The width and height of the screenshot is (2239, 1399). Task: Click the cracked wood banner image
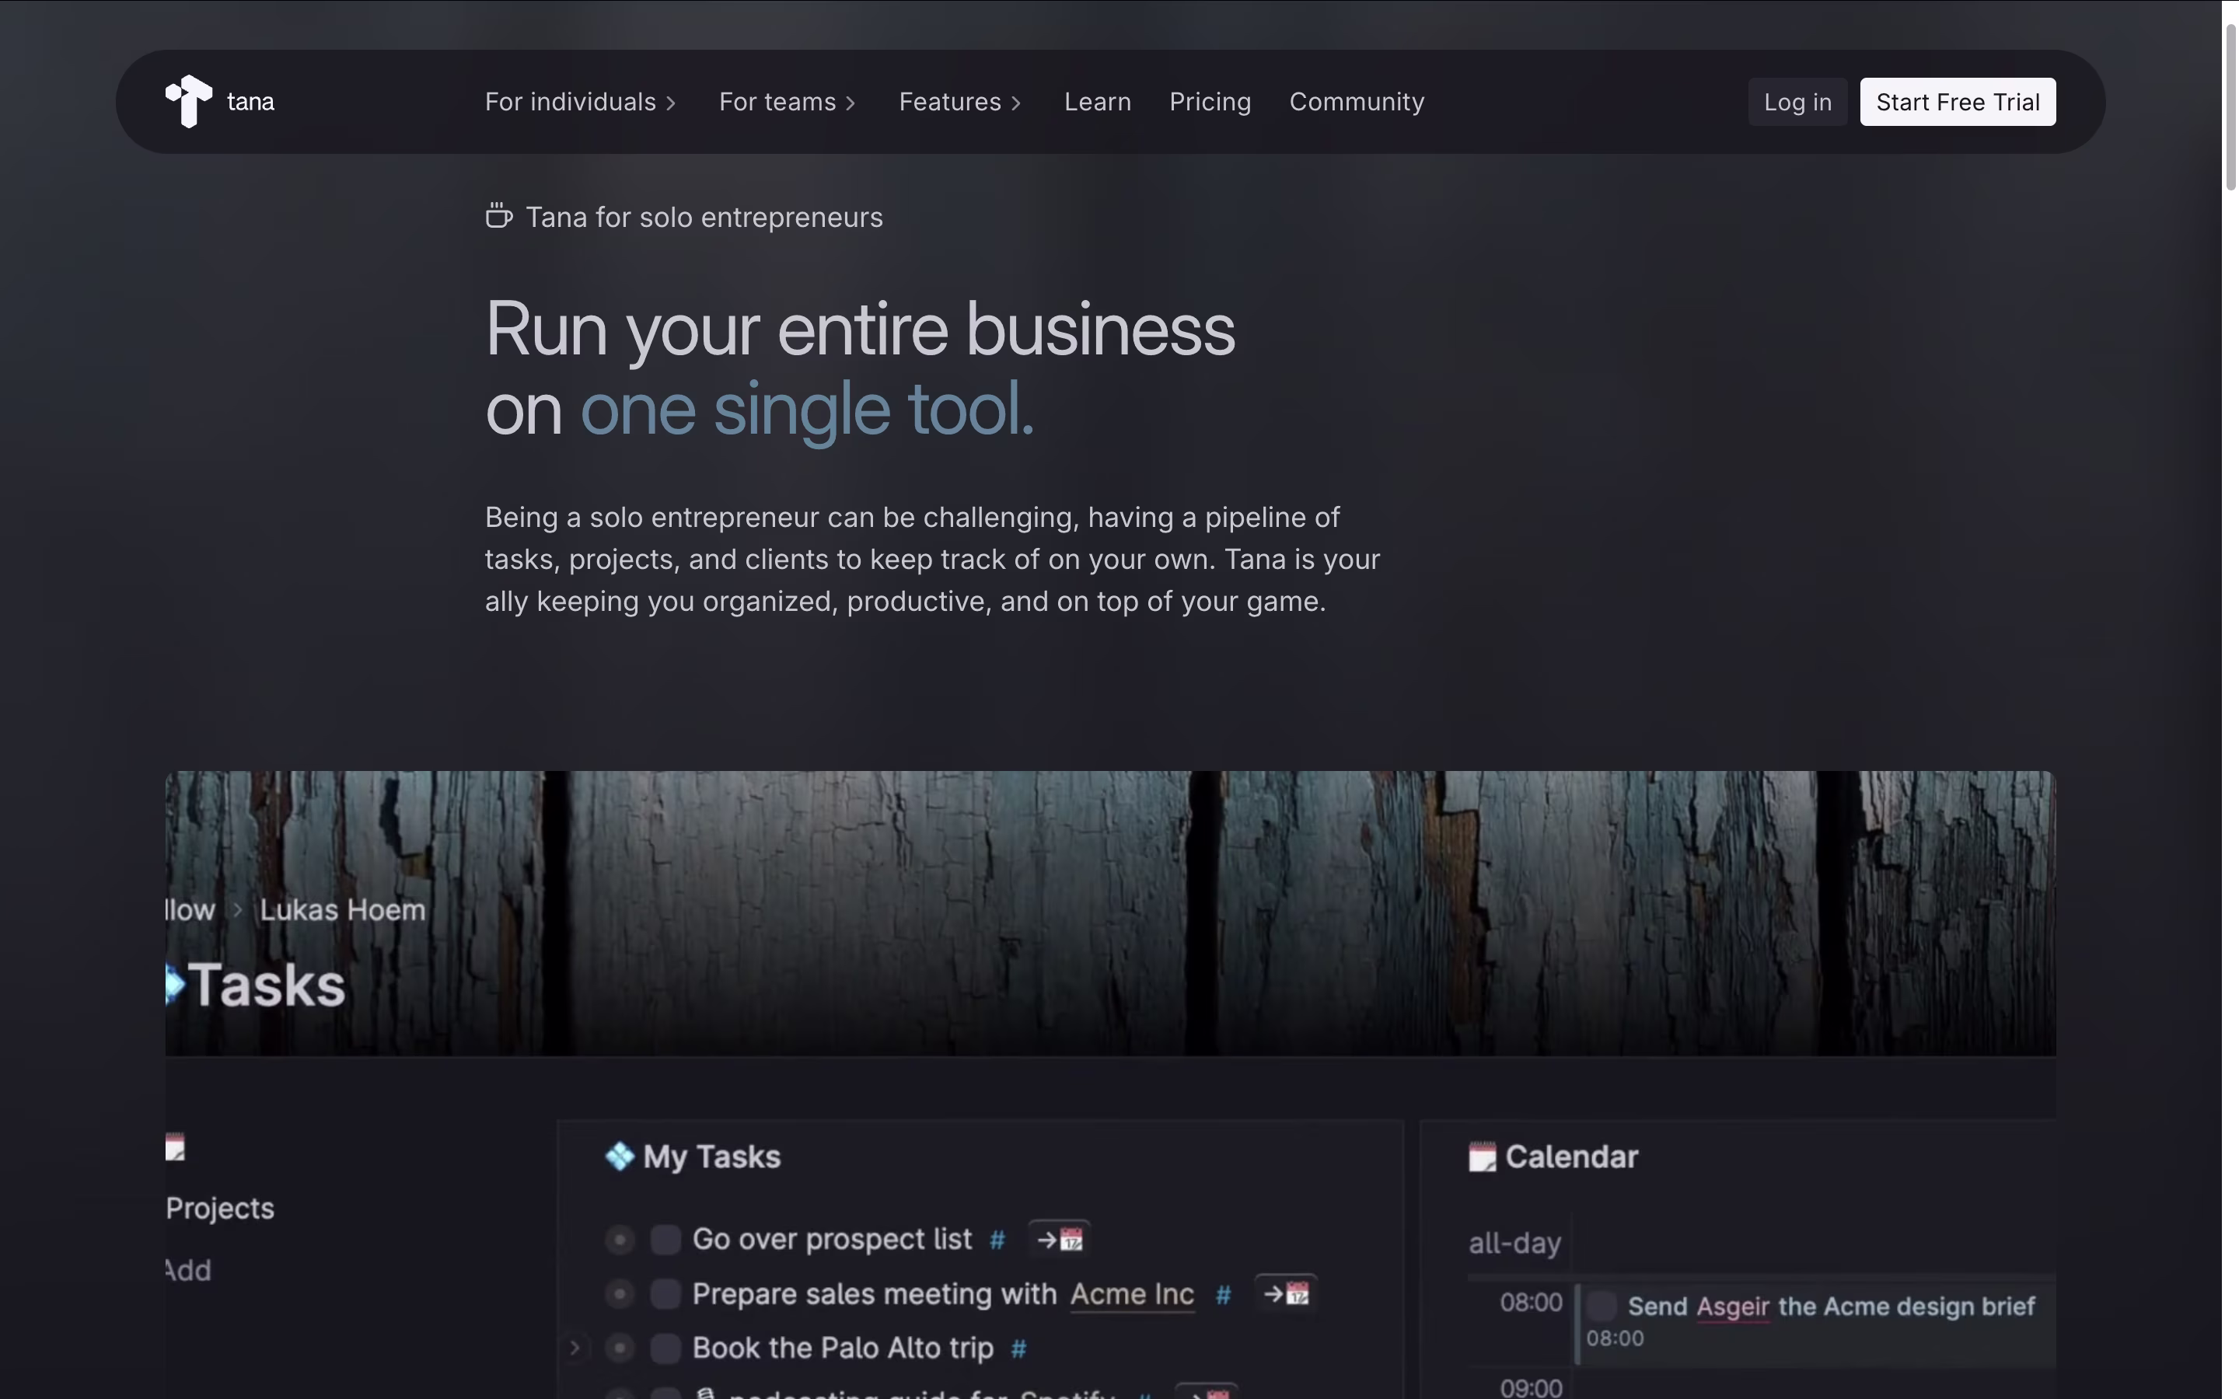click(1110, 912)
